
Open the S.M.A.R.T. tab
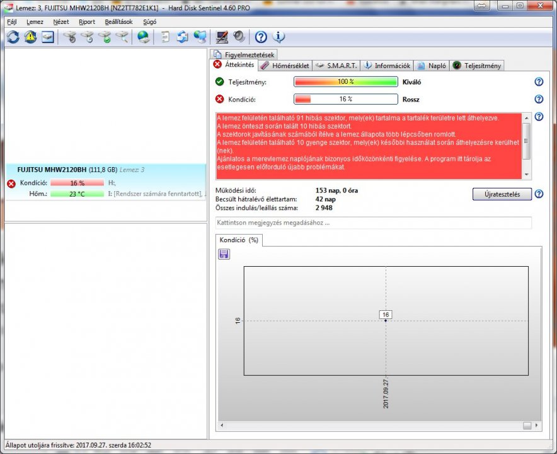[x=336, y=66]
